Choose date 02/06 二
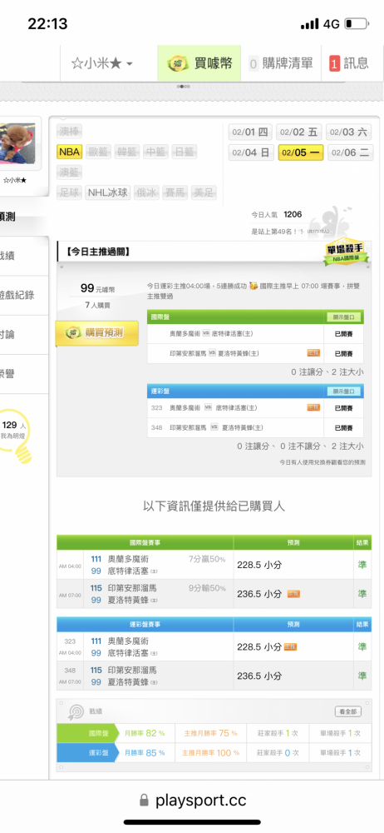The image size is (384, 833). pos(350,152)
